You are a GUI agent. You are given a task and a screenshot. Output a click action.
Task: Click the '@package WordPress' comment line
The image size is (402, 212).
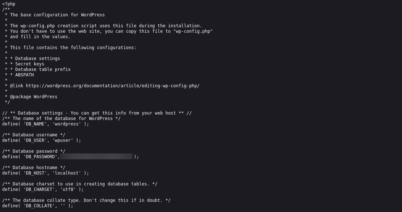[34, 97]
